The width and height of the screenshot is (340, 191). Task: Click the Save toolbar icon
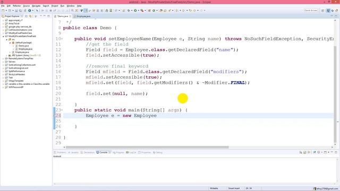pos(16,11)
